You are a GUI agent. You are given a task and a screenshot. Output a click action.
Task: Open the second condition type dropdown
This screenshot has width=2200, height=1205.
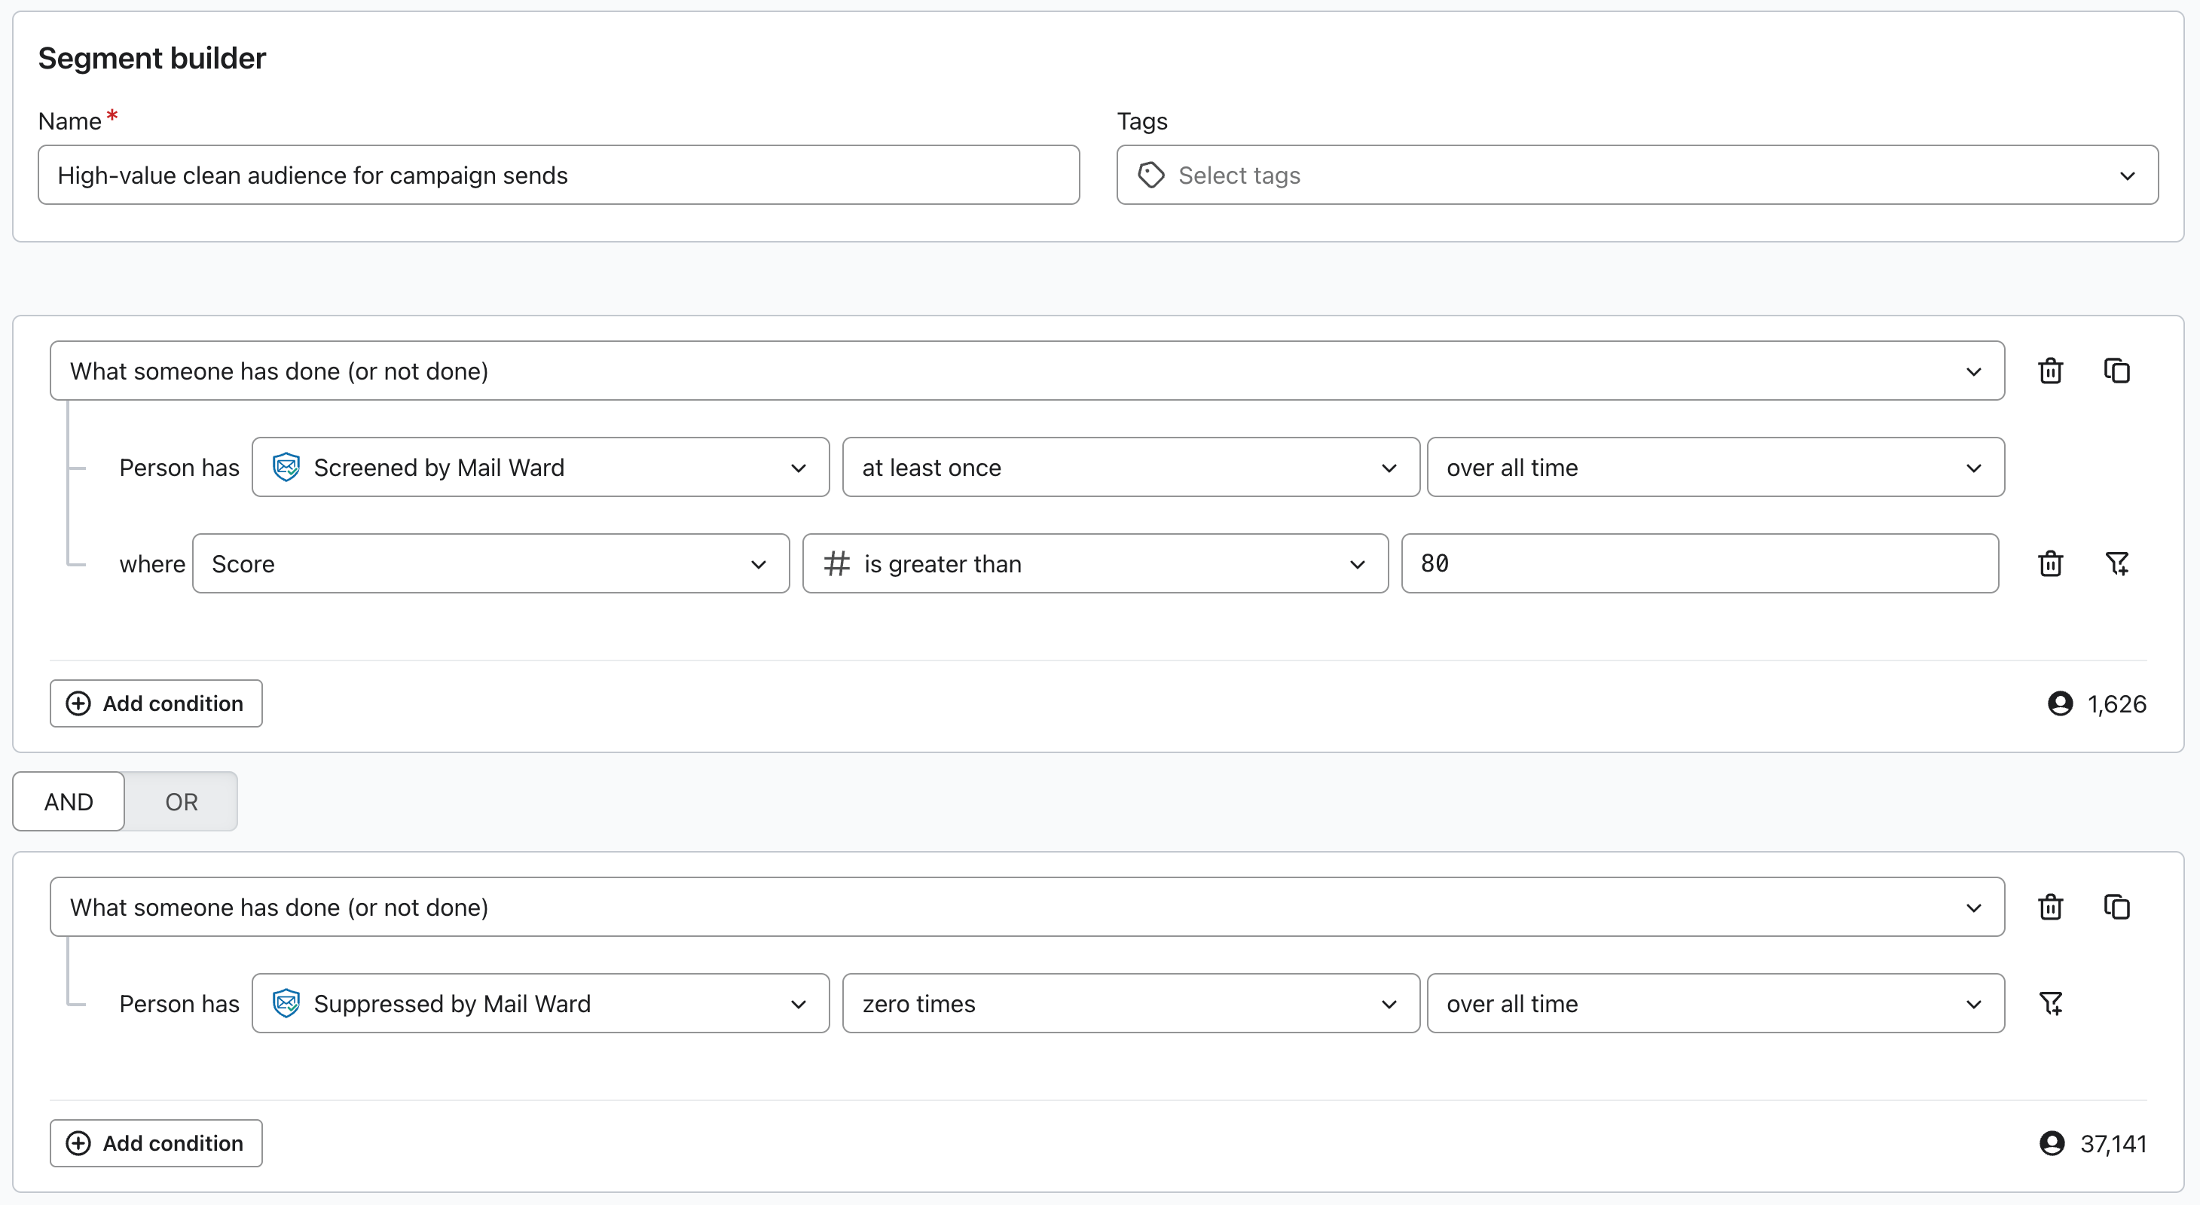(x=1027, y=908)
